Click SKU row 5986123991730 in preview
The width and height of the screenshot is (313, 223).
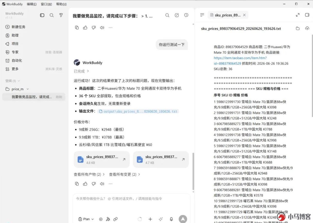[x=250, y=105]
